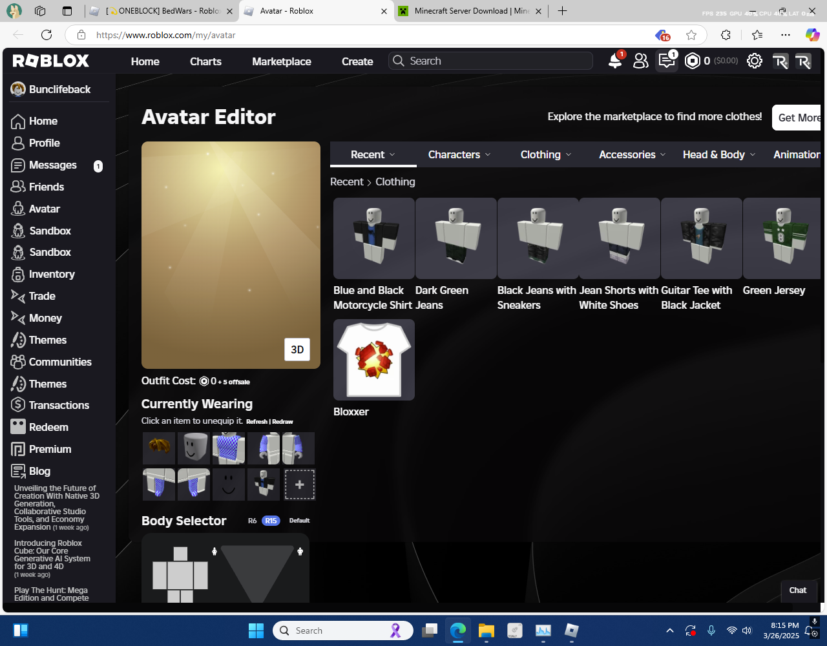
Task: Open the Chat button
Action: pos(798,590)
